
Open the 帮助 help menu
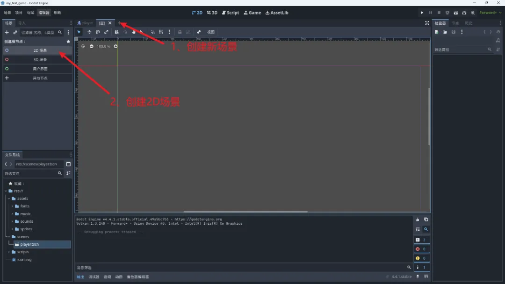(58, 13)
